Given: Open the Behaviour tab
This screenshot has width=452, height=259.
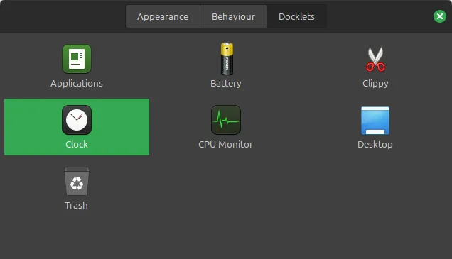Looking at the screenshot, I should 233,16.
